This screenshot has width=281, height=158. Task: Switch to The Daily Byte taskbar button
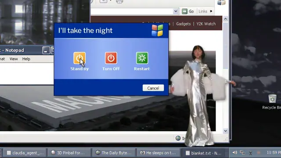[x=114, y=153]
